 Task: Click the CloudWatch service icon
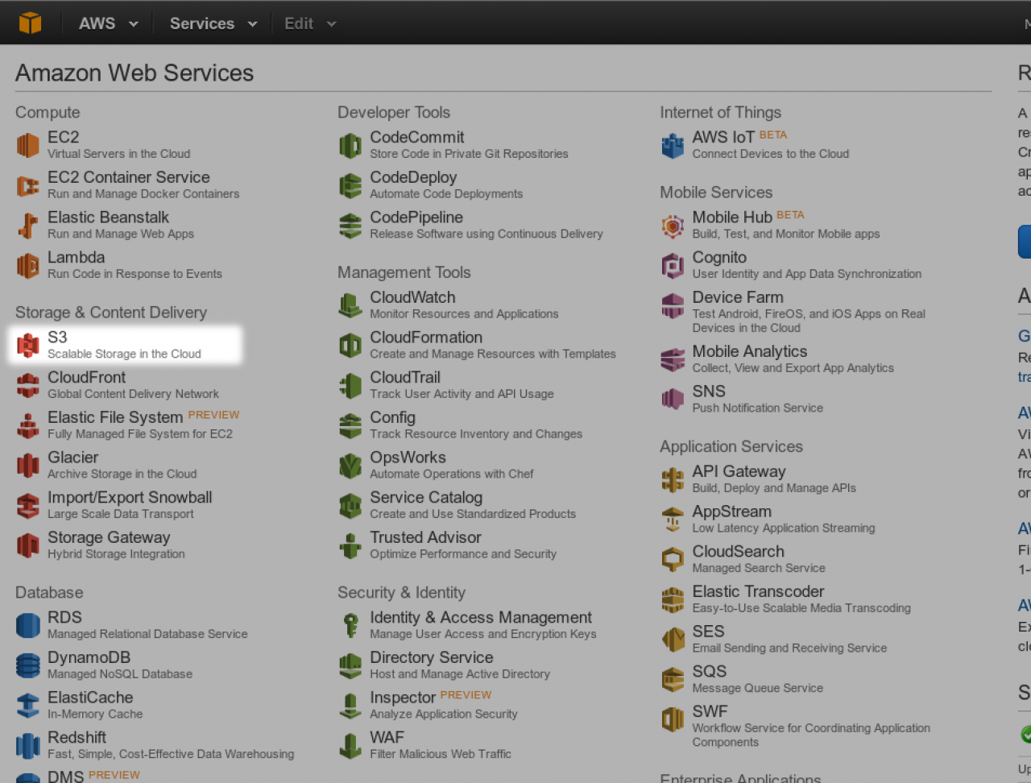pyautogui.click(x=350, y=305)
